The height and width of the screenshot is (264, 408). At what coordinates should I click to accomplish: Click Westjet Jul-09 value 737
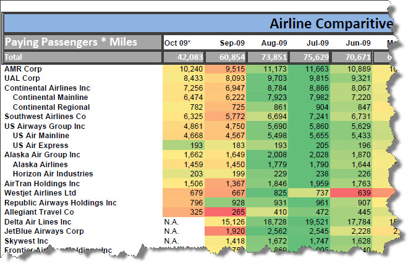309,194
